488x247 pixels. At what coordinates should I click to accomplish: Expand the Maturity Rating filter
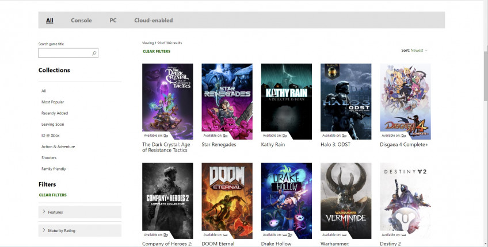(79, 230)
